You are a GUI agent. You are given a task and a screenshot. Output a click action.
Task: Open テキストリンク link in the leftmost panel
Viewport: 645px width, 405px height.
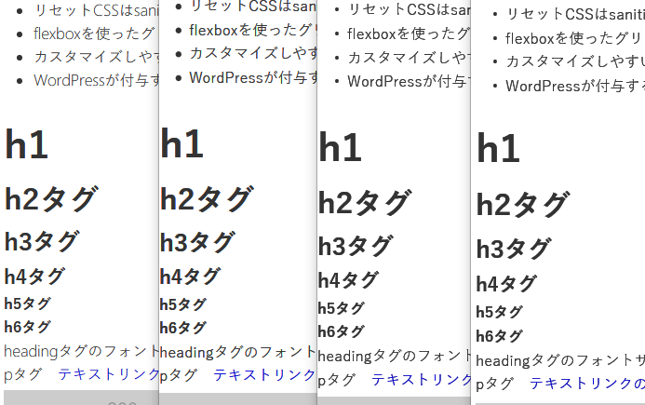[108, 374]
